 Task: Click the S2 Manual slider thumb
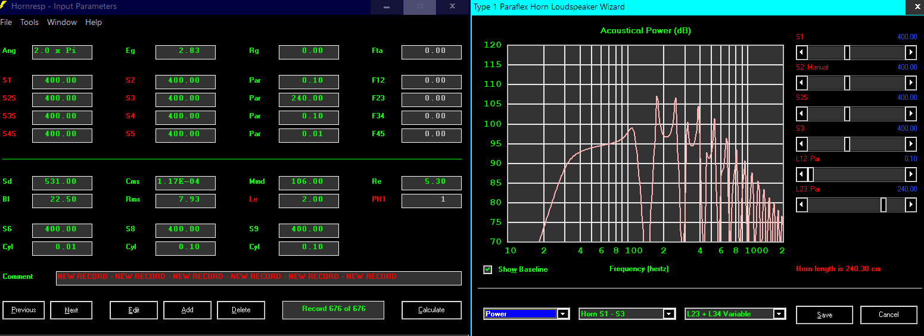[x=847, y=83]
